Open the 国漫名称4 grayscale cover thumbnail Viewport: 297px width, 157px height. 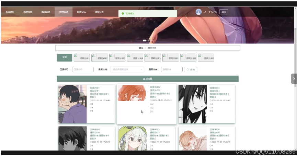tap(72, 139)
